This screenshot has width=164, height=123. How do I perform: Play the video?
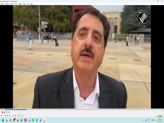click(2, 116)
